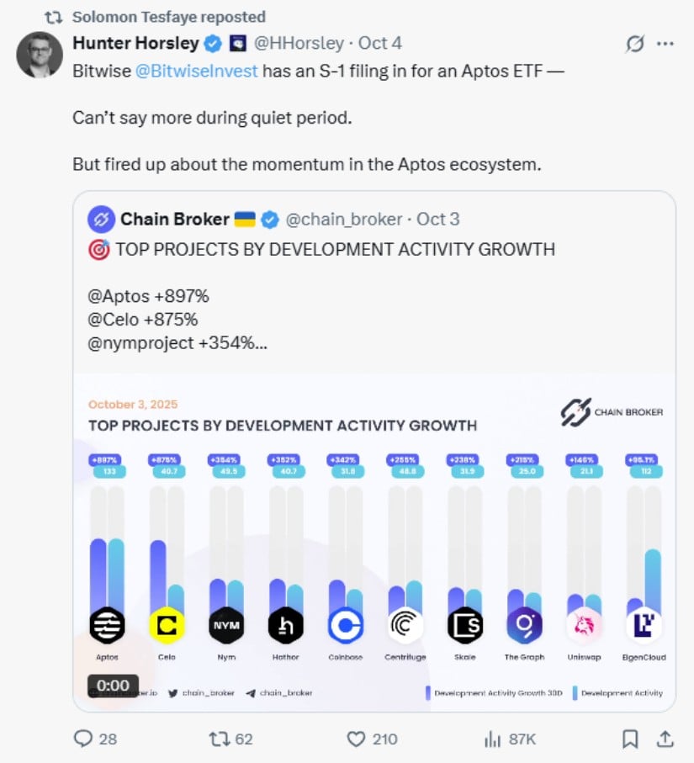Bookmark this post
Image resolution: width=694 pixels, height=763 pixels.
tap(629, 739)
